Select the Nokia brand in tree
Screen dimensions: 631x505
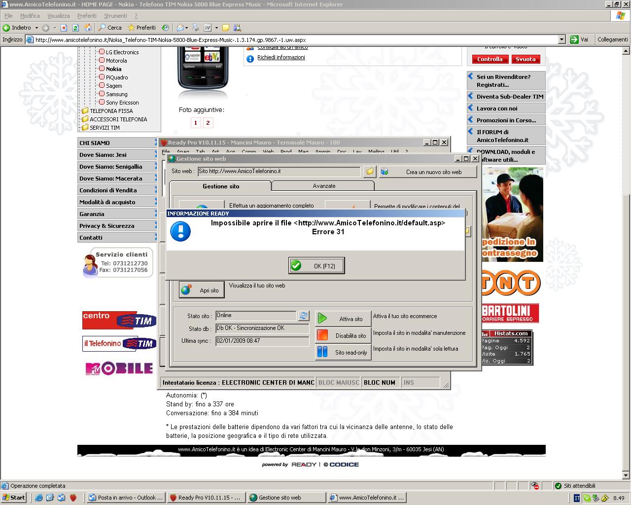coord(113,69)
